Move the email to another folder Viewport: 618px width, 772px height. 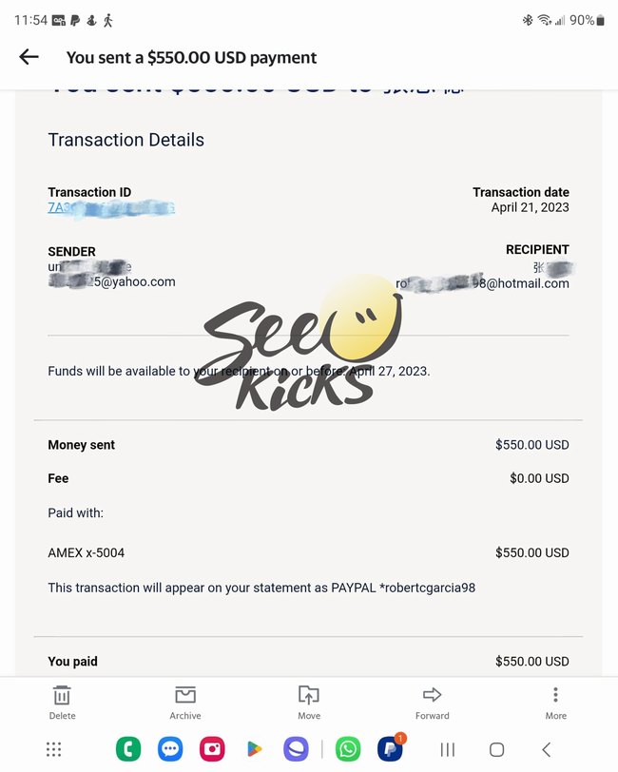309,702
